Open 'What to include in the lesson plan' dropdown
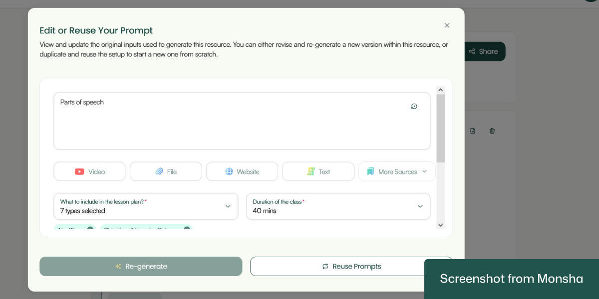599x299 pixels. 146,206
